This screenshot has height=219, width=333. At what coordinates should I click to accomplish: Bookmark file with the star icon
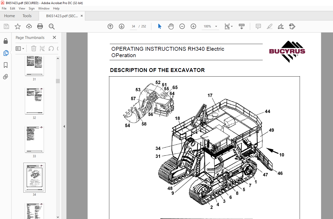point(17,26)
